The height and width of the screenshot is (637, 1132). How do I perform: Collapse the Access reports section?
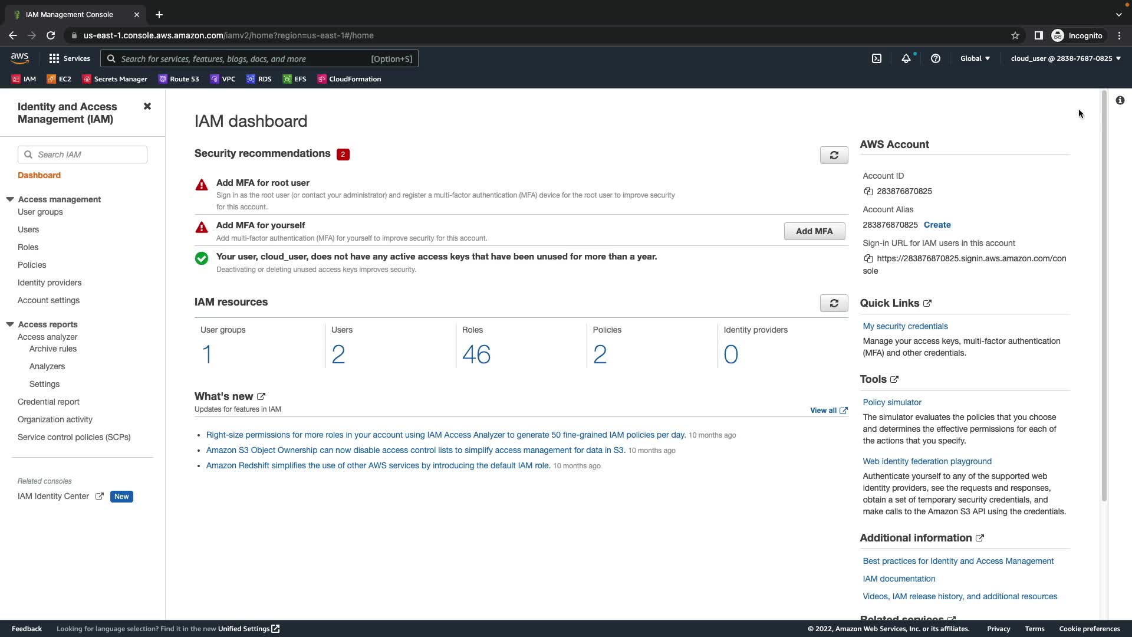10,324
